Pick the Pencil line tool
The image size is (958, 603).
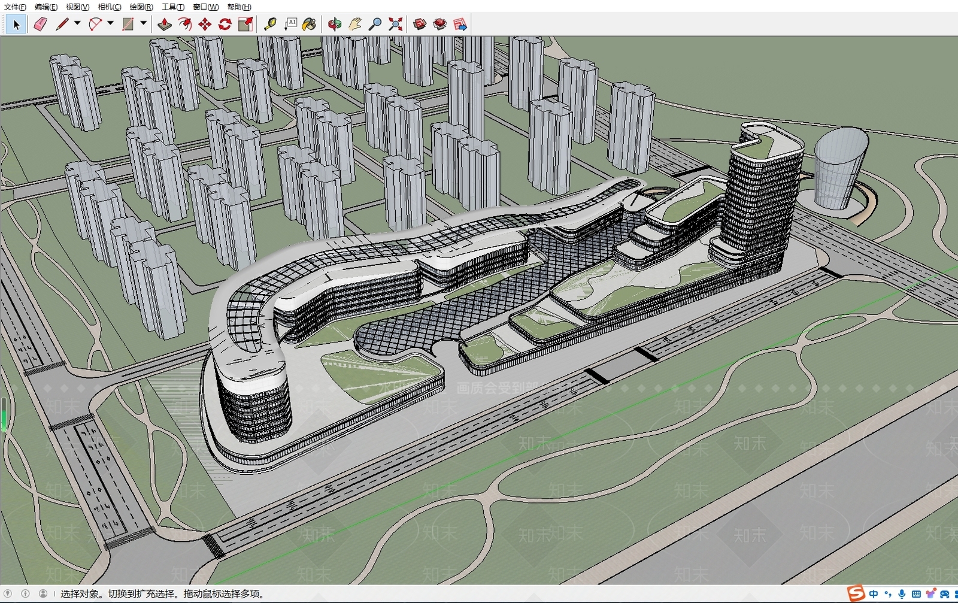[x=62, y=25]
